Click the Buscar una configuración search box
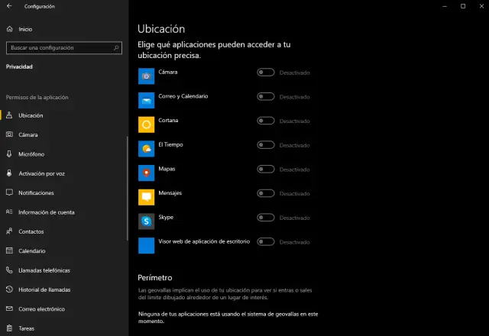 tap(60, 47)
